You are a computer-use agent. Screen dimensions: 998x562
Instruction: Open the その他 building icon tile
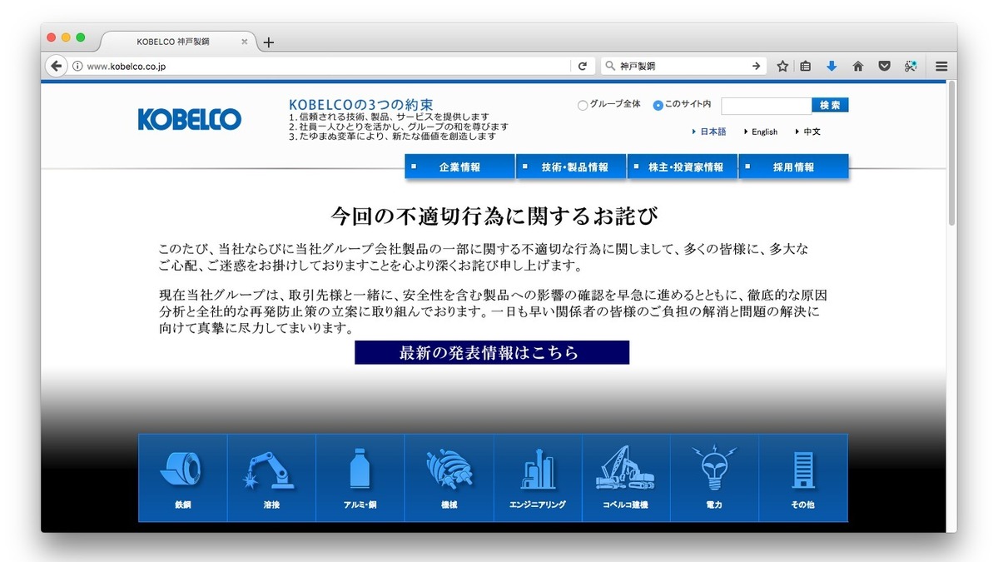point(803,477)
